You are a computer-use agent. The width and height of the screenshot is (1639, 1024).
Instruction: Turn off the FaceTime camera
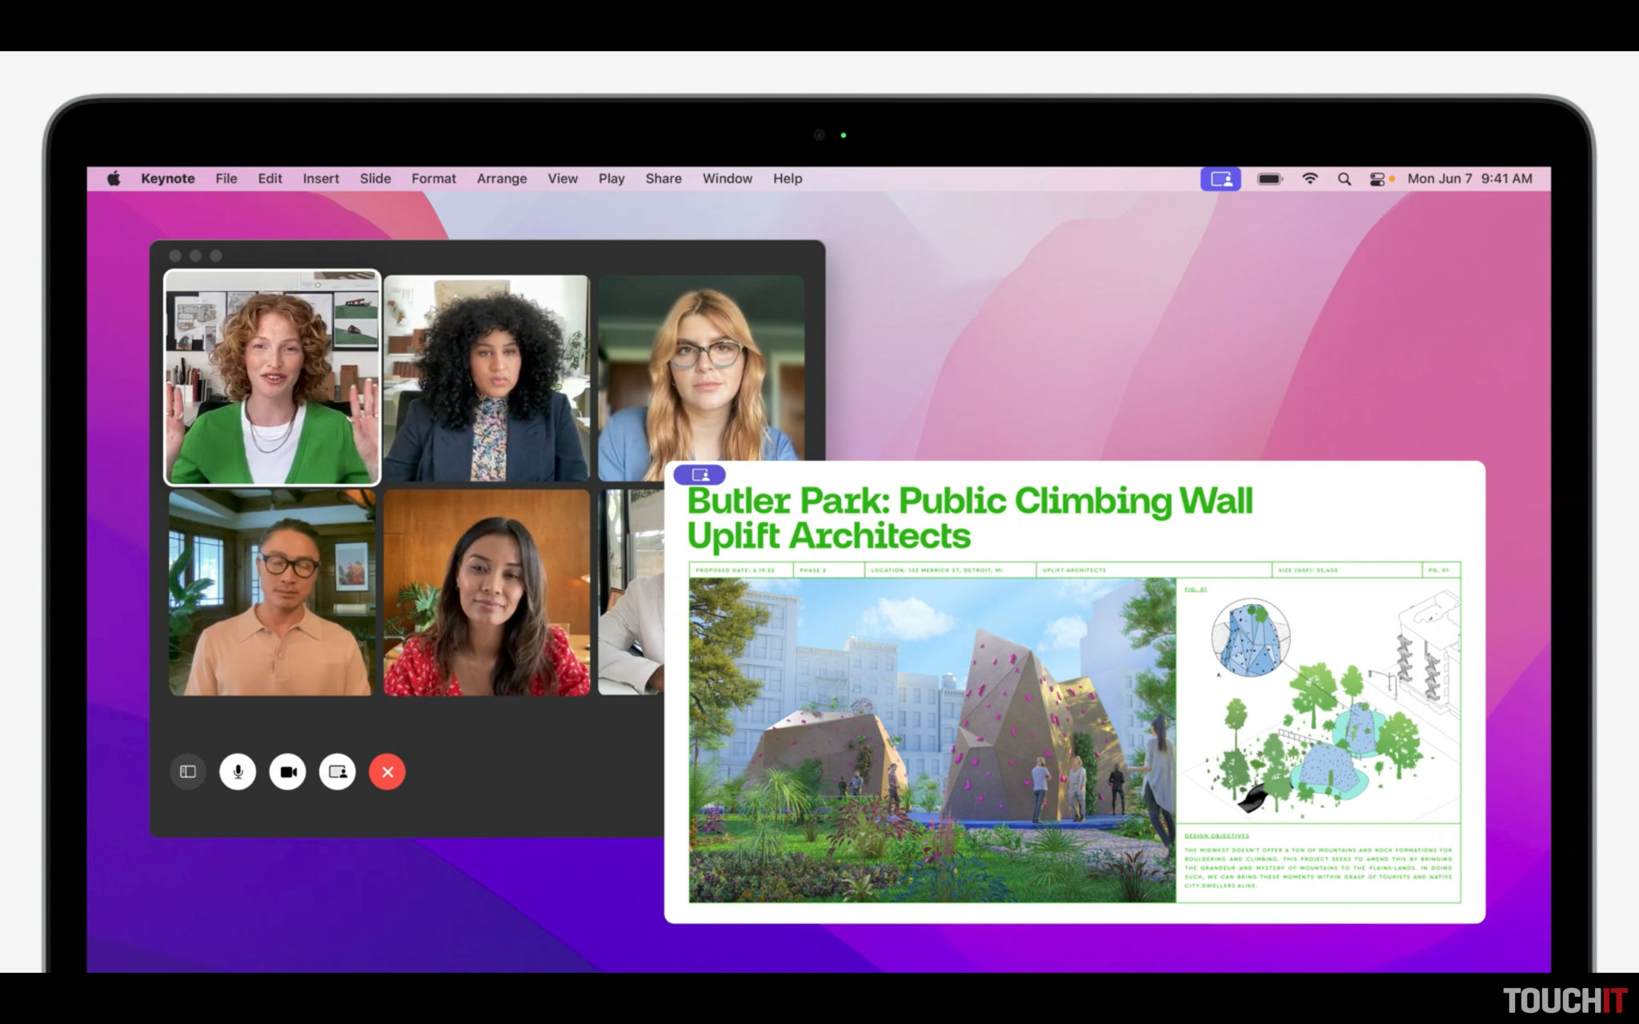(288, 772)
